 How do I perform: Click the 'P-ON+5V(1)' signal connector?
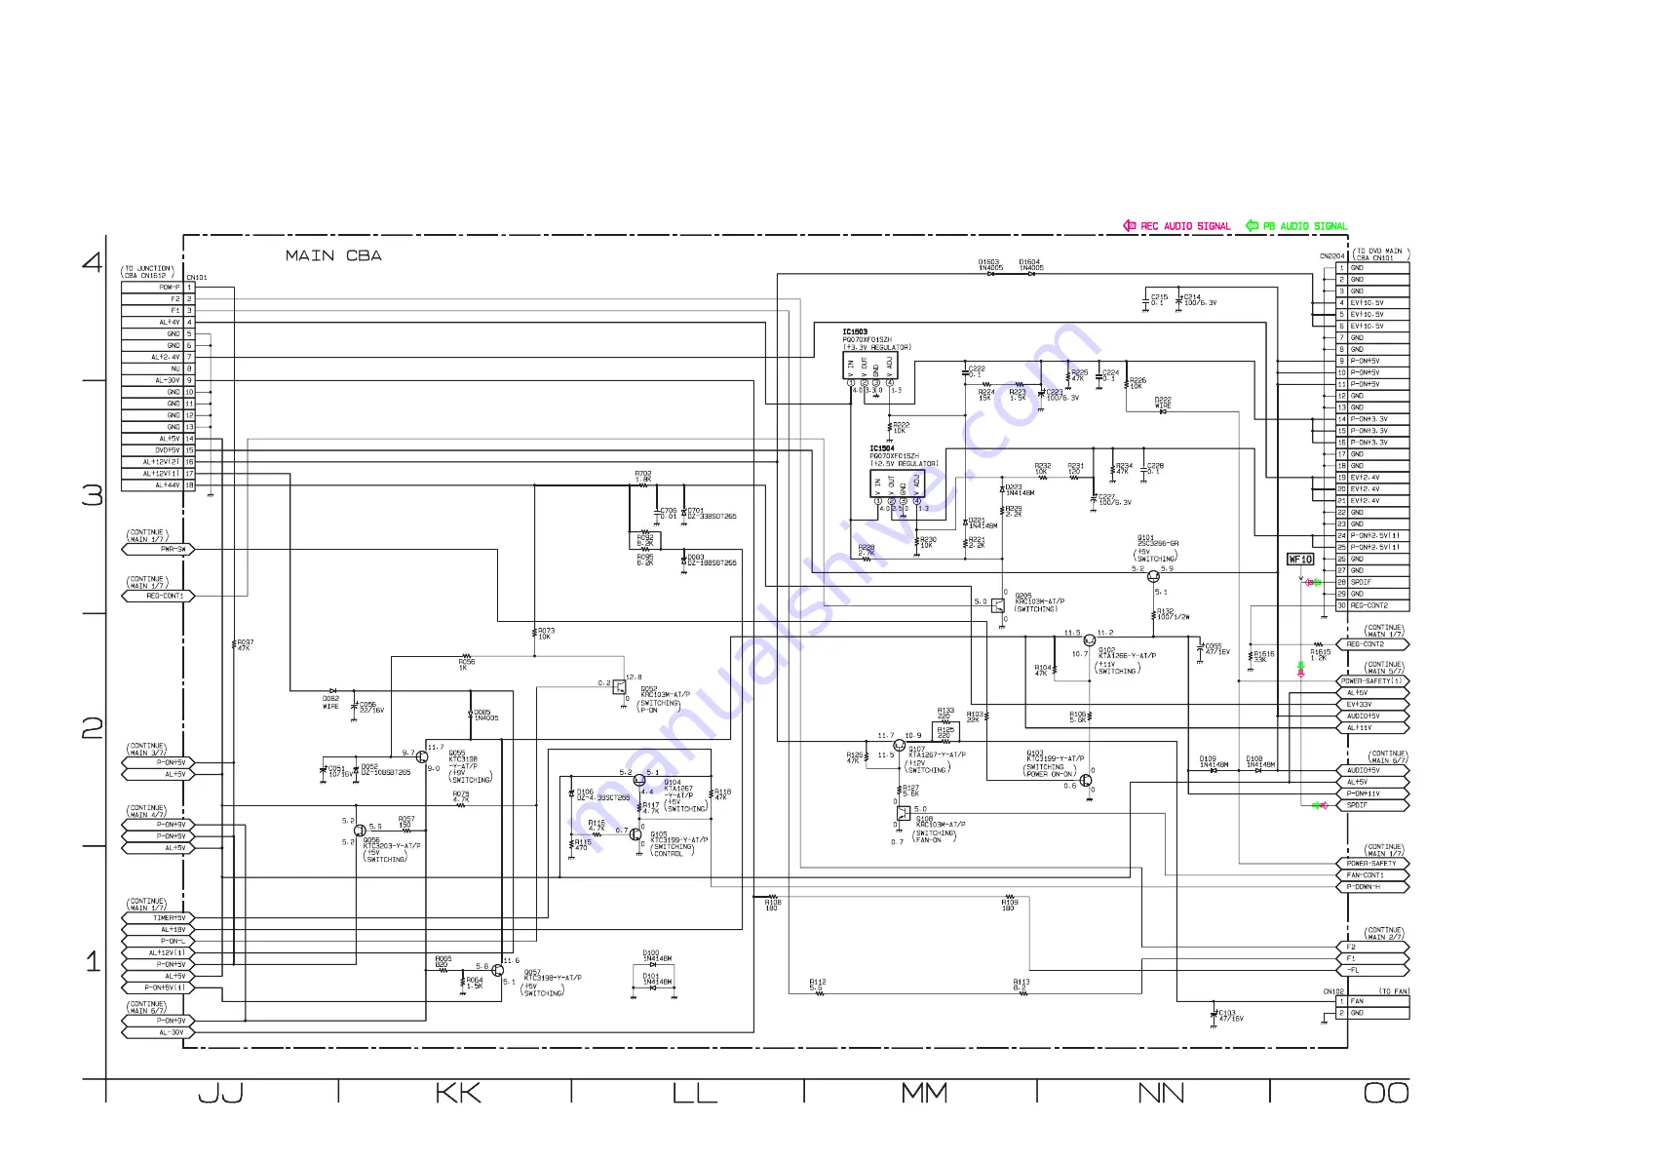click(158, 987)
